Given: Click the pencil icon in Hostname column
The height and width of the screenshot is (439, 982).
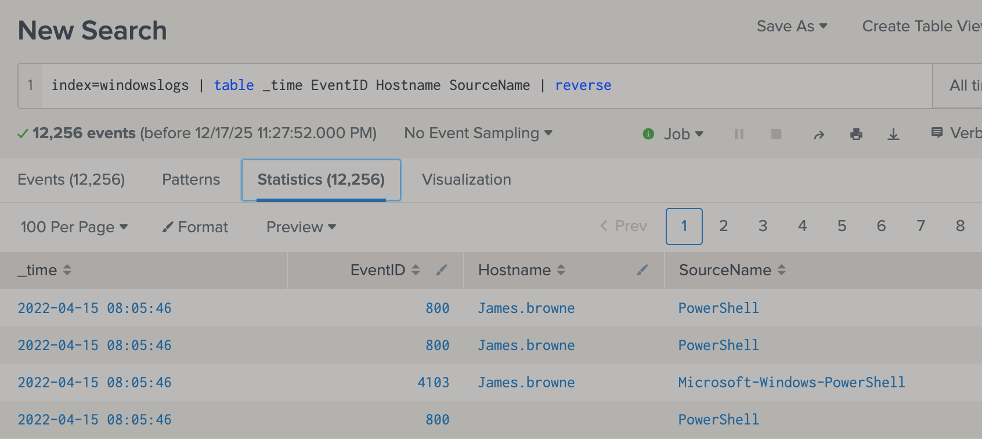Looking at the screenshot, I should pos(642,270).
